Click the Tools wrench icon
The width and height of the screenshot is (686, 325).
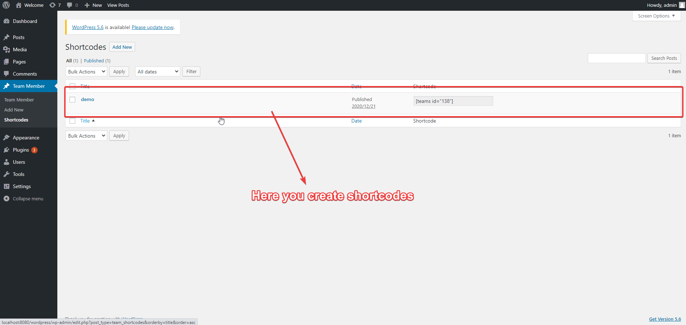pos(6,174)
